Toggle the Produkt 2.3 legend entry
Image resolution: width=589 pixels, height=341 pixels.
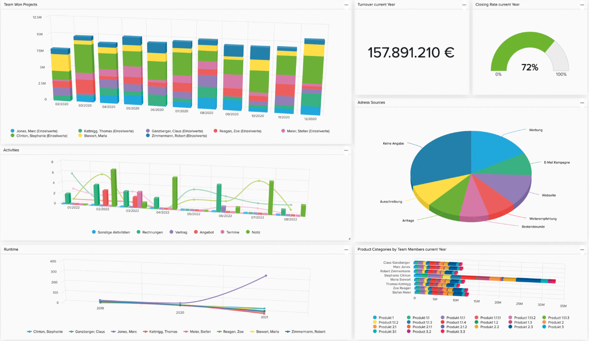521,327
